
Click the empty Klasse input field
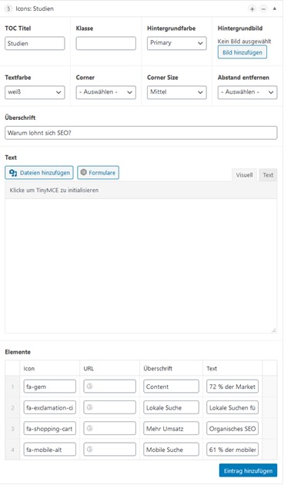click(x=105, y=43)
